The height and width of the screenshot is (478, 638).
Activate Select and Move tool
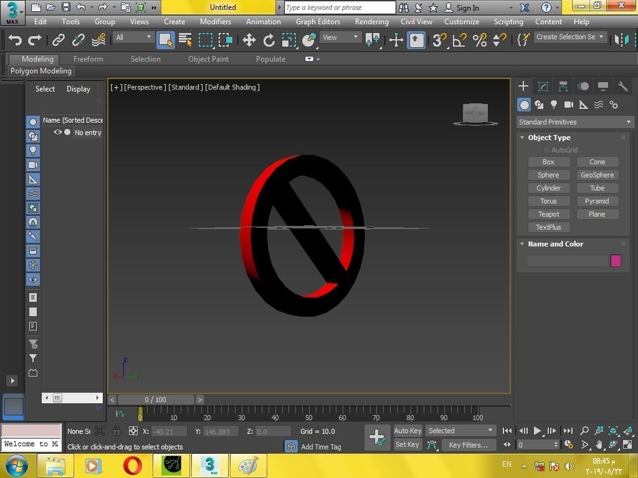pos(249,40)
